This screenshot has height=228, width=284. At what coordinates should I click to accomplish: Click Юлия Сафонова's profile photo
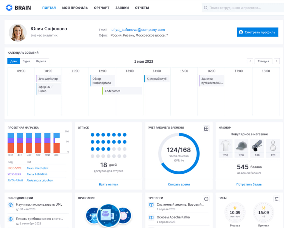coord(18,32)
